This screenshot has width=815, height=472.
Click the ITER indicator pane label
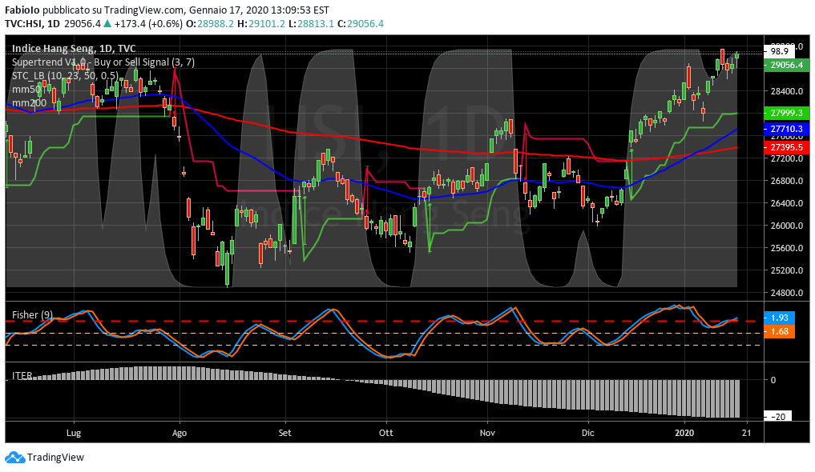coord(22,375)
